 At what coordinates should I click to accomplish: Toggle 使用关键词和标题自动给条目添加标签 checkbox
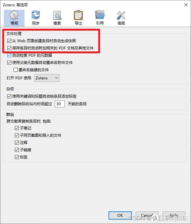tap(9, 96)
